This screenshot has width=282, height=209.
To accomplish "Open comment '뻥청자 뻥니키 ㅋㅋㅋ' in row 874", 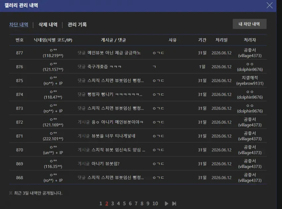I will [115, 95].
